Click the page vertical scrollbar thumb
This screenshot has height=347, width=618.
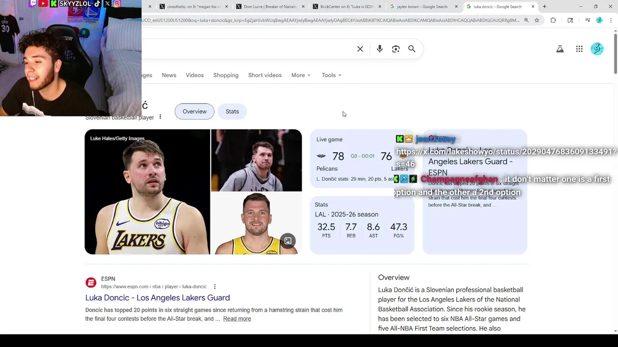pyautogui.click(x=615, y=53)
